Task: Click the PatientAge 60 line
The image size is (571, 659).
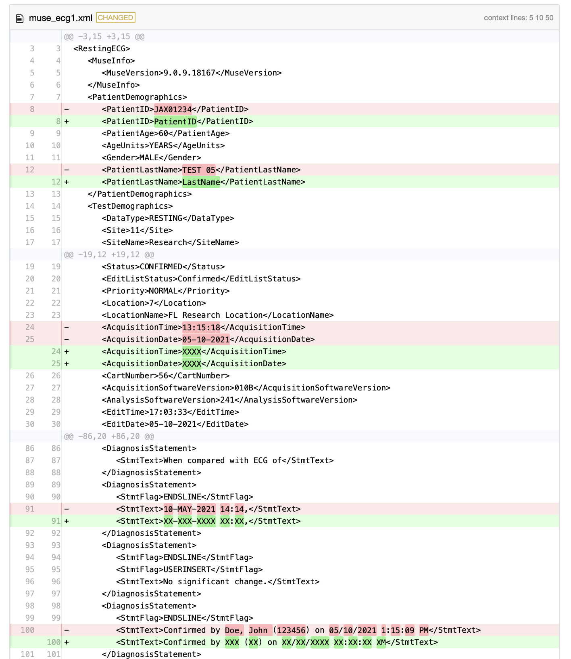Action: [166, 133]
